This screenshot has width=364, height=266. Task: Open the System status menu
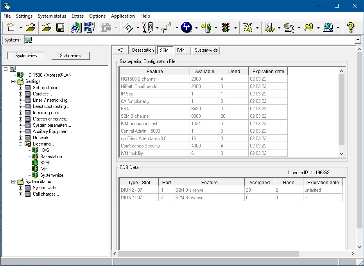52,16
